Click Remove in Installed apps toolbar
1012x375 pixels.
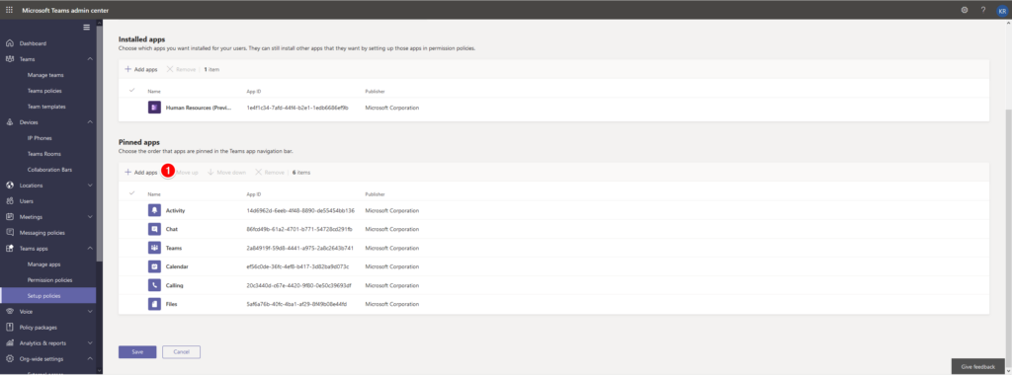pyautogui.click(x=182, y=70)
